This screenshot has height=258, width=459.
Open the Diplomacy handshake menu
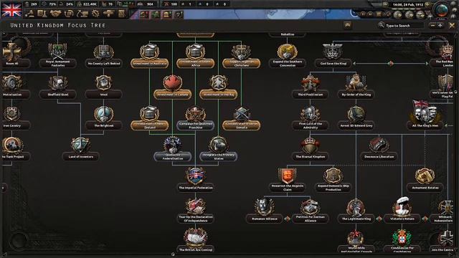point(55,14)
